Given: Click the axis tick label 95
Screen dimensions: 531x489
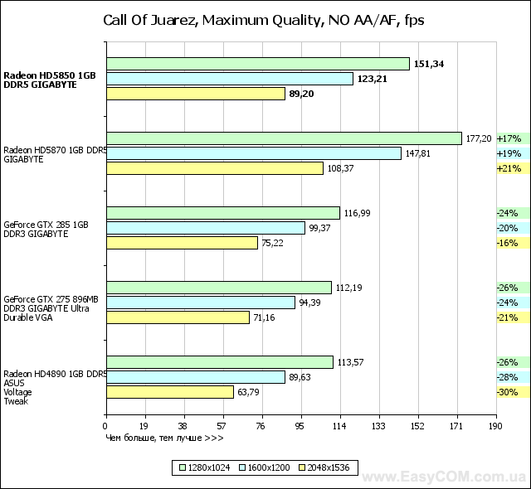Looking at the screenshot, I should click(300, 426).
